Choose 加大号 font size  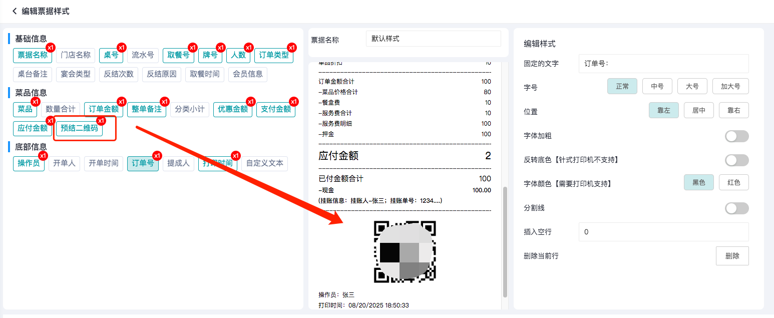pos(730,86)
